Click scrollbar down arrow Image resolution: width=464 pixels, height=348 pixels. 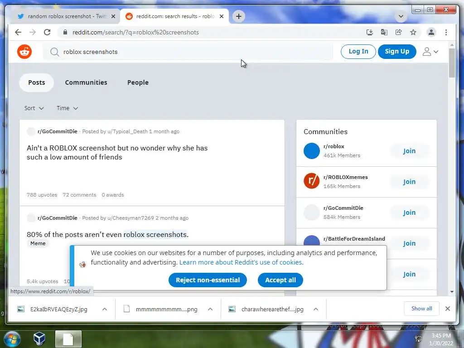pyautogui.click(x=452, y=292)
